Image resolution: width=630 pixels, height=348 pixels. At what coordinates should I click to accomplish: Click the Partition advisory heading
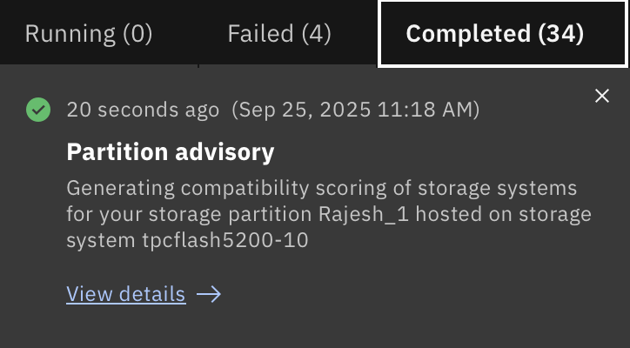point(171,153)
